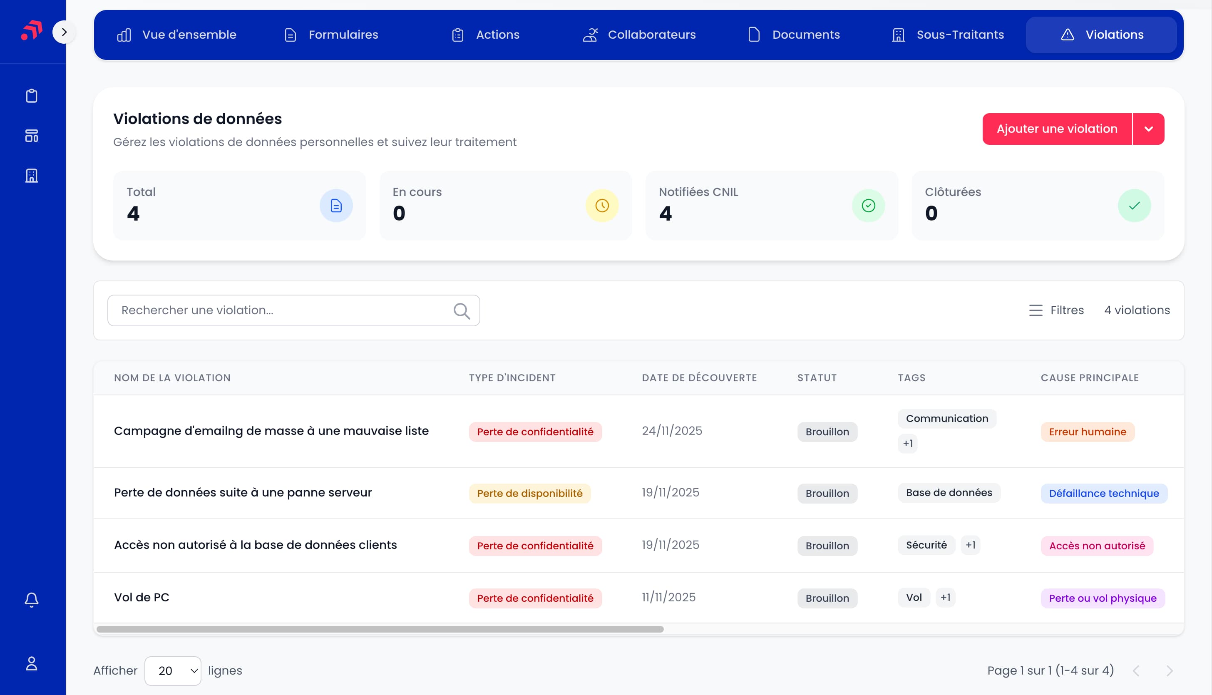Open the Vol de PC violation
The width and height of the screenshot is (1212, 695).
click(142, 597)
